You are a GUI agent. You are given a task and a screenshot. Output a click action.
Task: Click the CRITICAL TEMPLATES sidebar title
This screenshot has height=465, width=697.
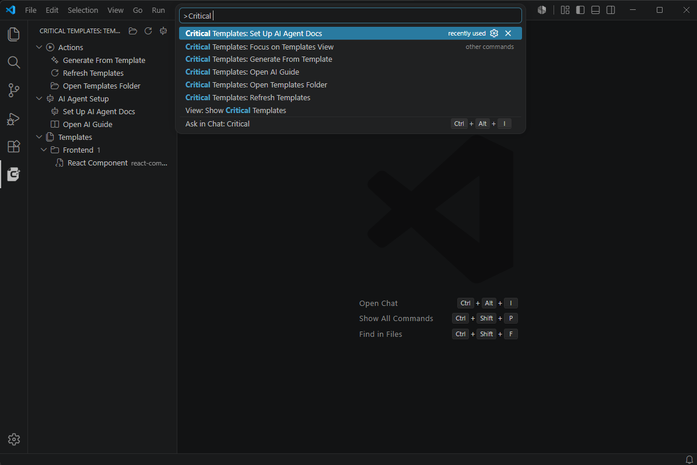(80, 31)
